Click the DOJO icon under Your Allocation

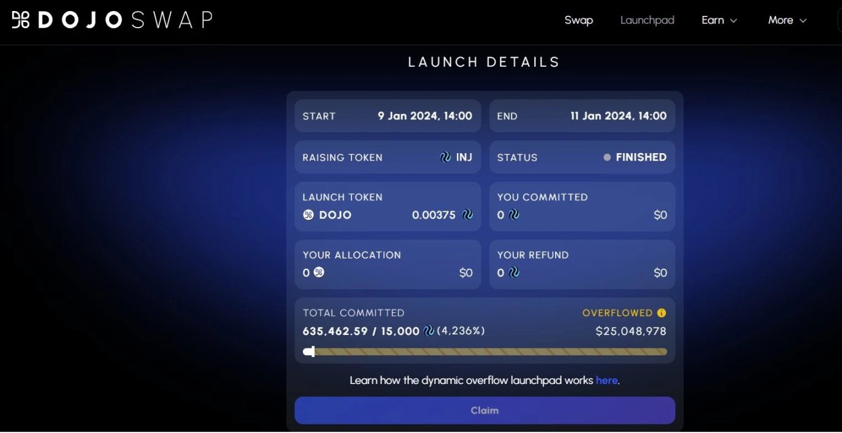pyautogui.click(x=319, y=273)
